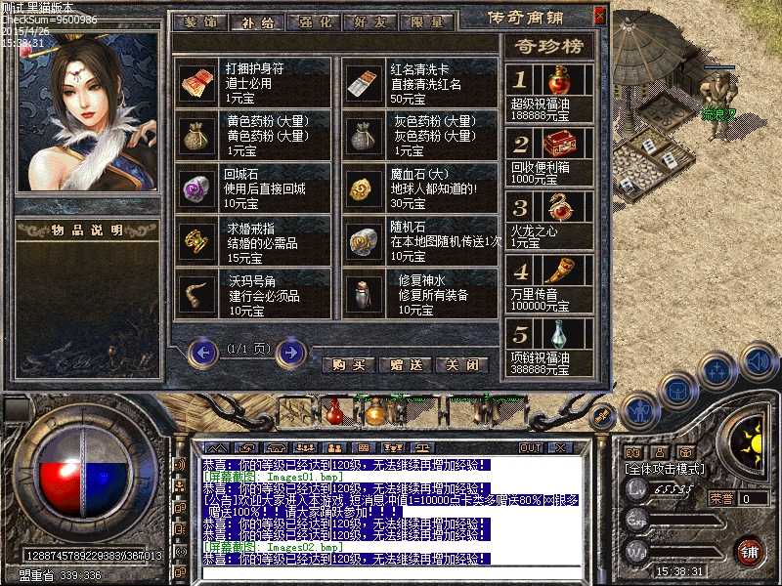Close the 传奇商铺 shop window
The image size is (782, 586).
tap(599, 16)
